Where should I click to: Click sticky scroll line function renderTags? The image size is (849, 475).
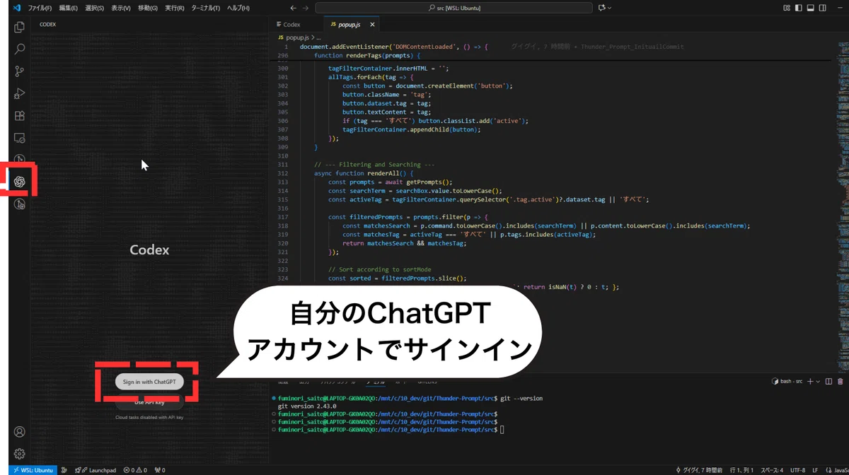click(x=367, y=55)
